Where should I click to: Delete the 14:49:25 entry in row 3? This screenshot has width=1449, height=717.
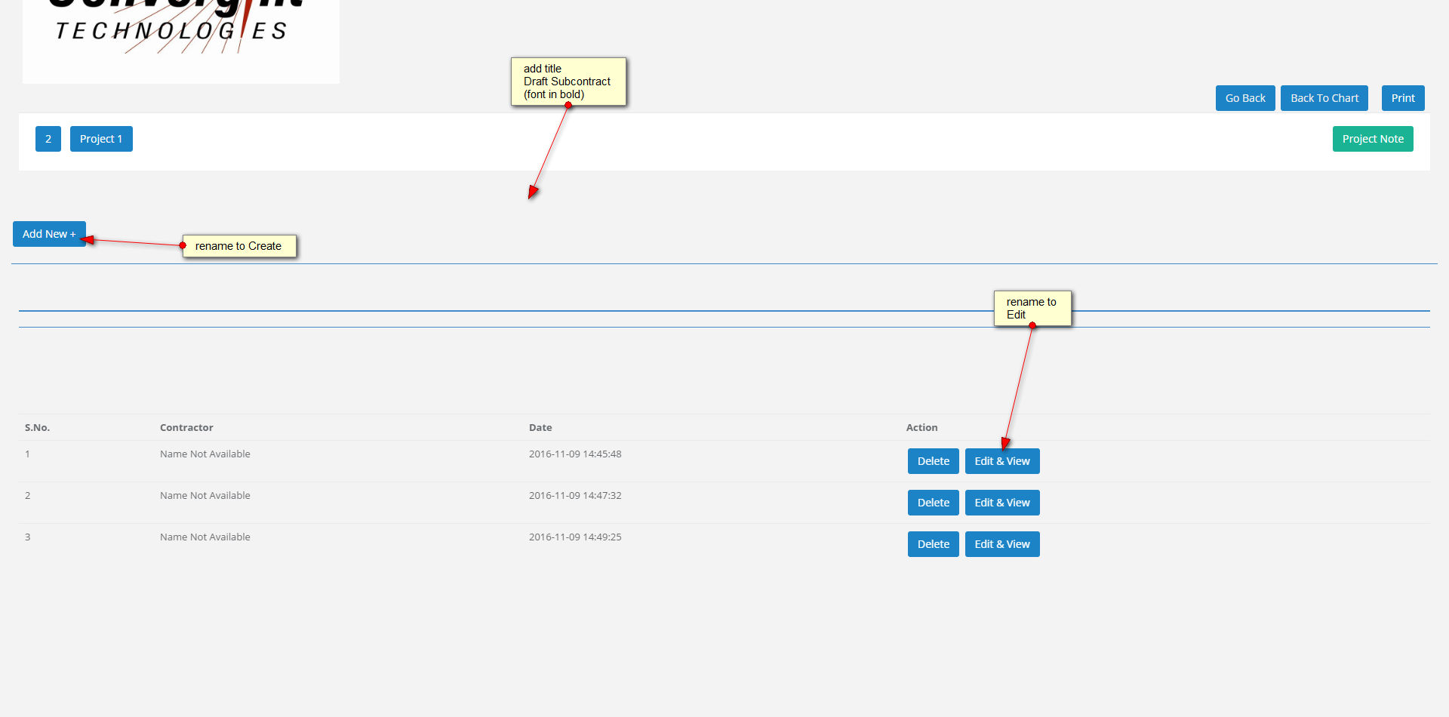click(934, 544)
